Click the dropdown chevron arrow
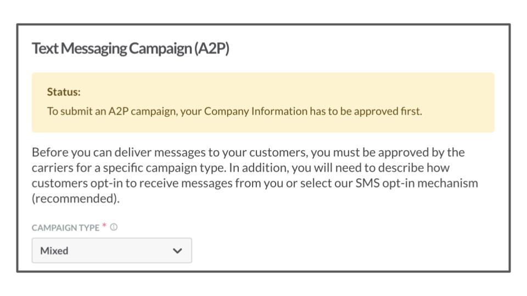This screenshot has width=527, height=296. pos(177,251)
